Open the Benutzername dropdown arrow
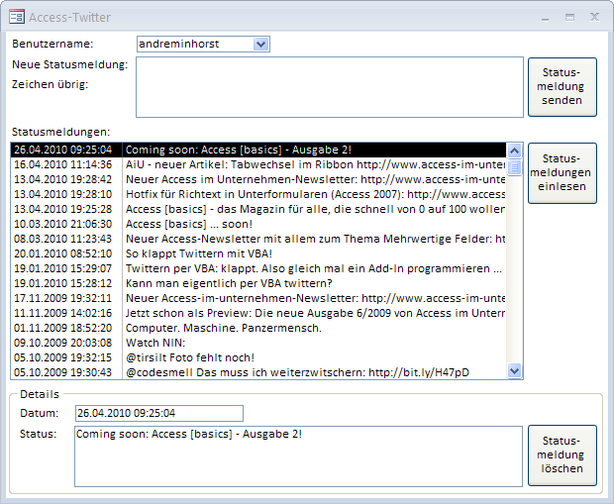Viewport: 614px width, 504px height. click(261, 44)
